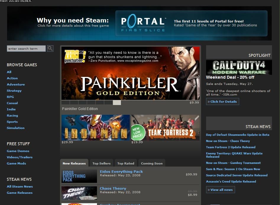The image size is (280, 205).
Task: Open Call of Duty 4 spotlight image
Action: point(239,67)
